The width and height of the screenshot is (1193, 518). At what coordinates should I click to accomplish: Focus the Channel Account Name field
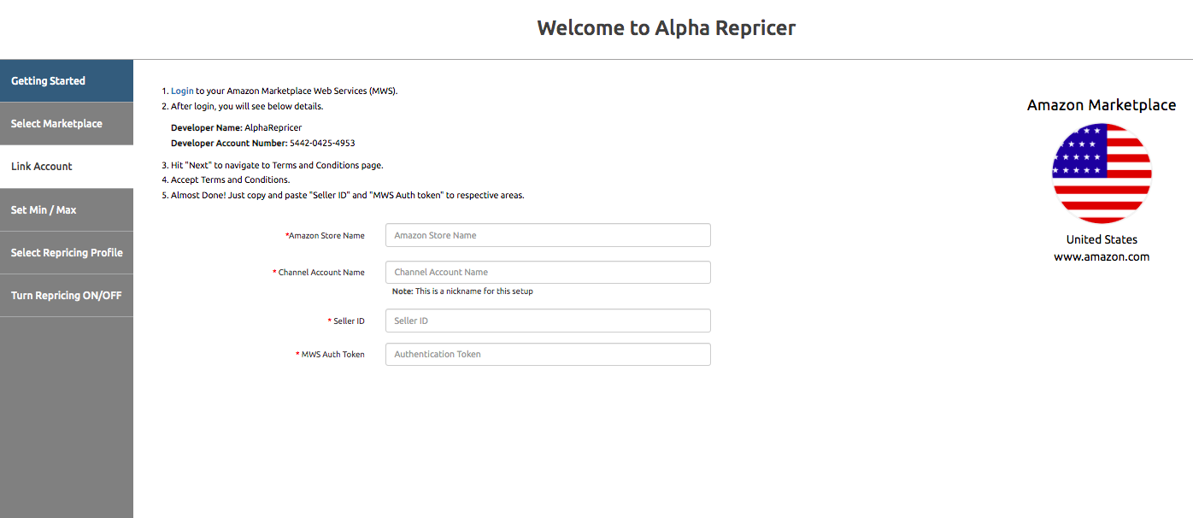coord(548,272)
